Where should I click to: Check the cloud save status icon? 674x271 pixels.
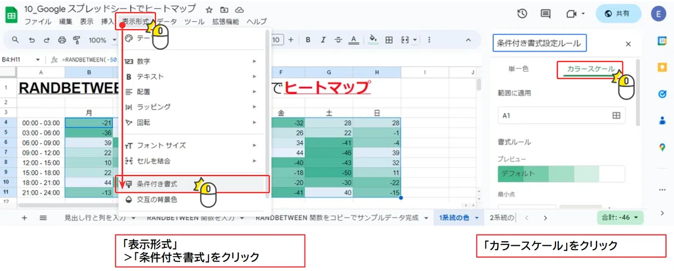pyautogui.click(x=239, y=10)
